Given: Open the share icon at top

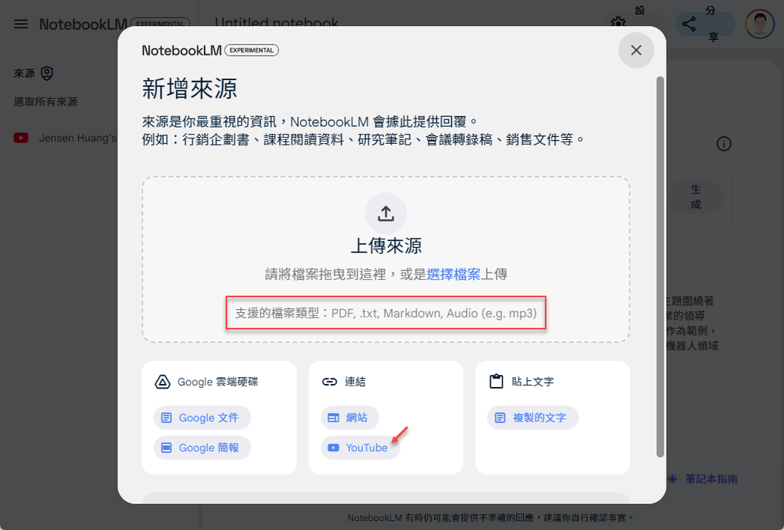Looking at the screenshot, I should pyautogui.click(x=689, y=24).
